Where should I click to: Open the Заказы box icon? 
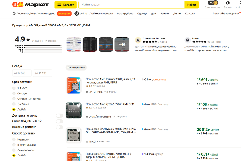(x=228, y=3)
